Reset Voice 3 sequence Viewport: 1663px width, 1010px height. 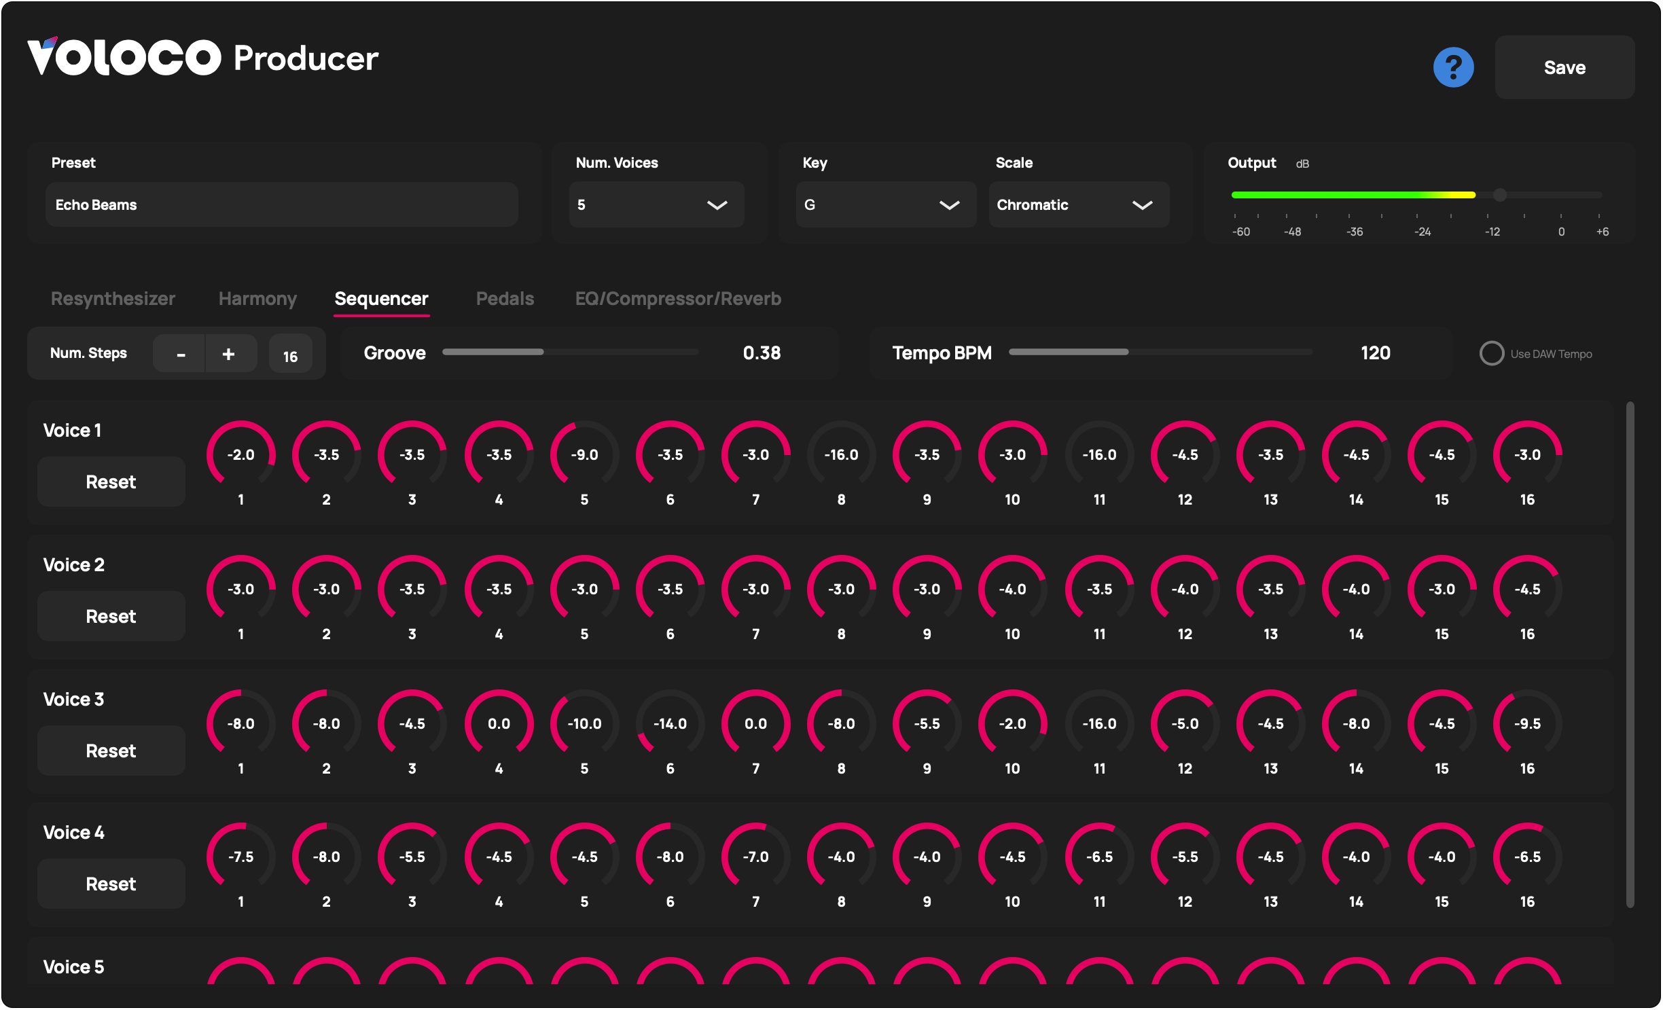point(111,751)
